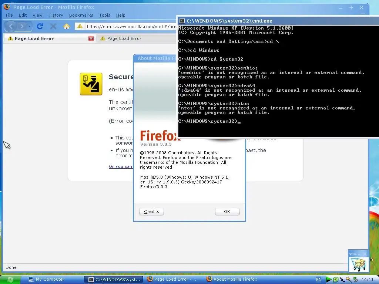
Task: Open the History menu
Action: (x=56, y=15)
